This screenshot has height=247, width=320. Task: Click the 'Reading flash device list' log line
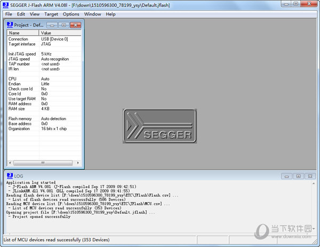click(92, 195)
